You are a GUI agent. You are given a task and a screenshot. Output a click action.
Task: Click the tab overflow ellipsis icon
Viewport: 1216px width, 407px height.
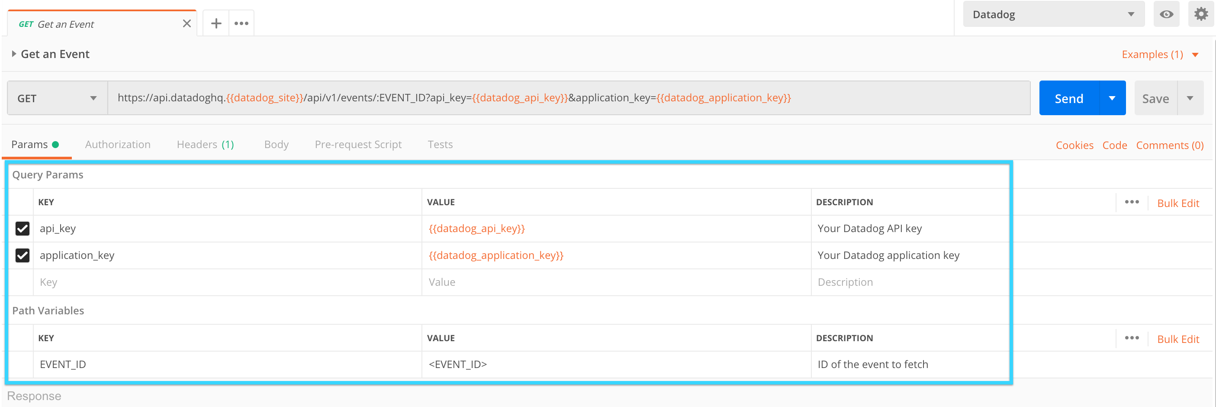click(x=241, y=22)
